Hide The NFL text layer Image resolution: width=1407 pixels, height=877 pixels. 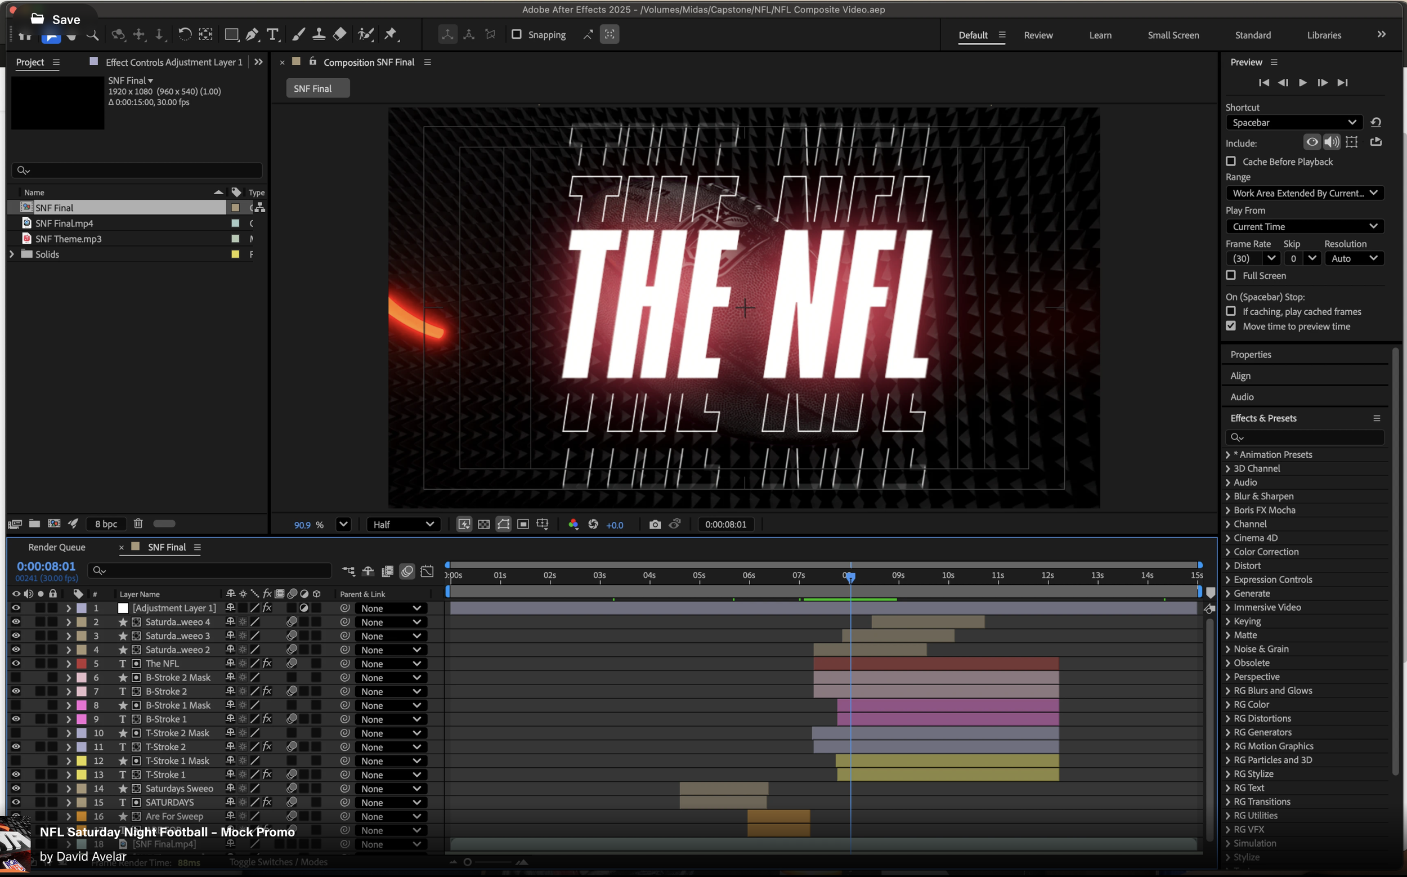click(x=16, y=664)
